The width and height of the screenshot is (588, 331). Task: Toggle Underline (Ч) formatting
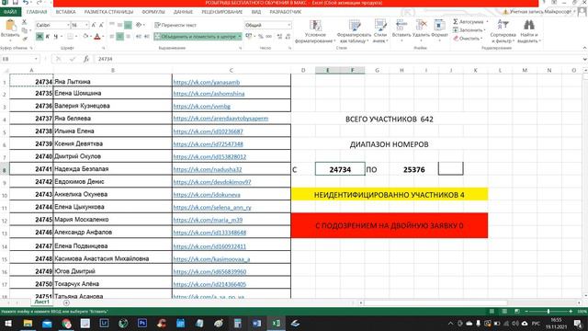56,37
